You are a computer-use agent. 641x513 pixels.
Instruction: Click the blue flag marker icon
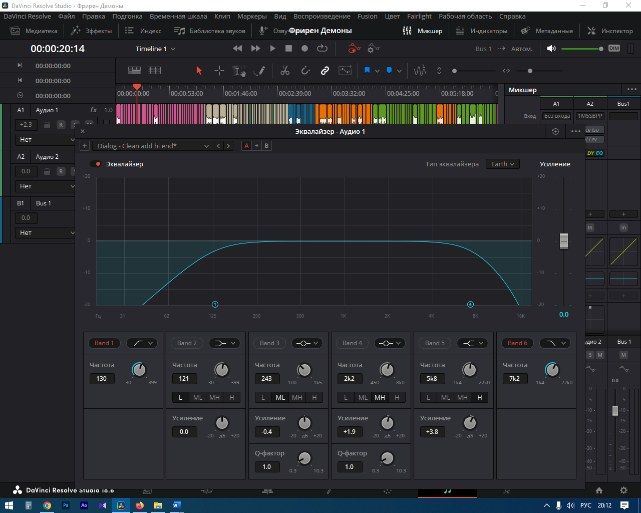pyautogui.click(x=367, y=71)
